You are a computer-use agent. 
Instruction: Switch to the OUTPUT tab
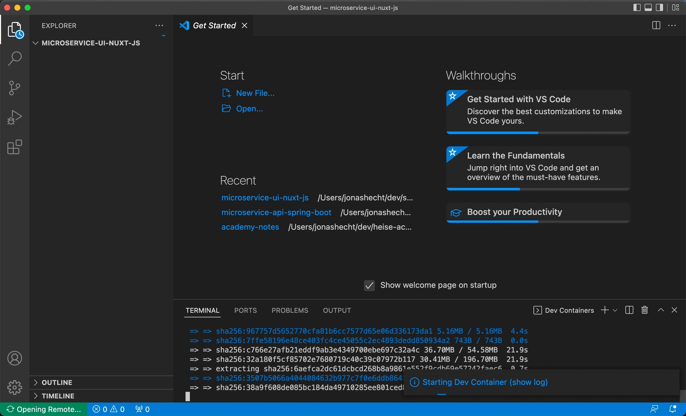point(337,310)
